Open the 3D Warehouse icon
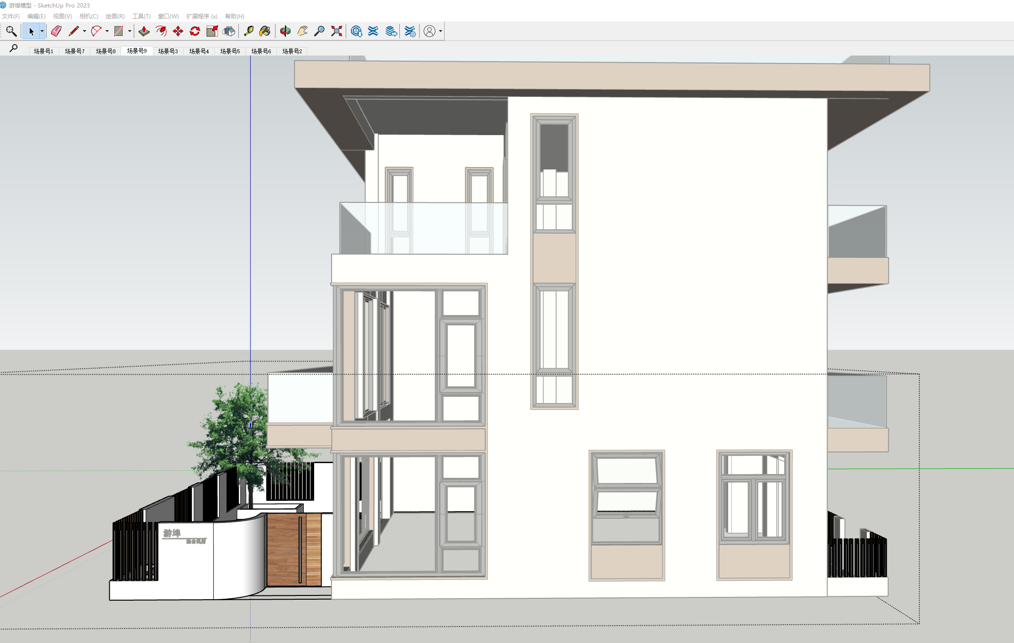 (x=357, y=31)
